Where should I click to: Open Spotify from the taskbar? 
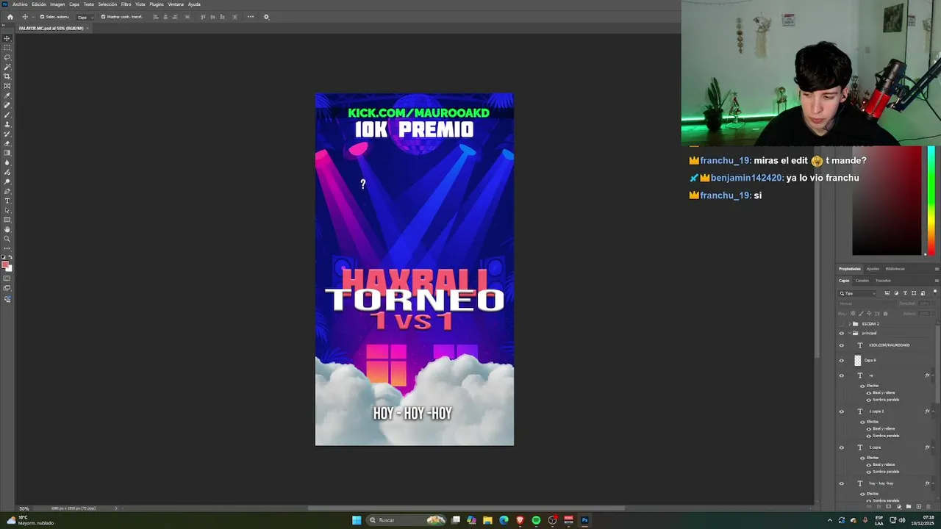536,520
